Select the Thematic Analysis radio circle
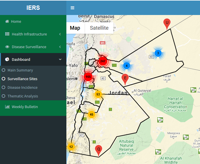200x164 pixels. pyautogui.click(x=3, y=96)
